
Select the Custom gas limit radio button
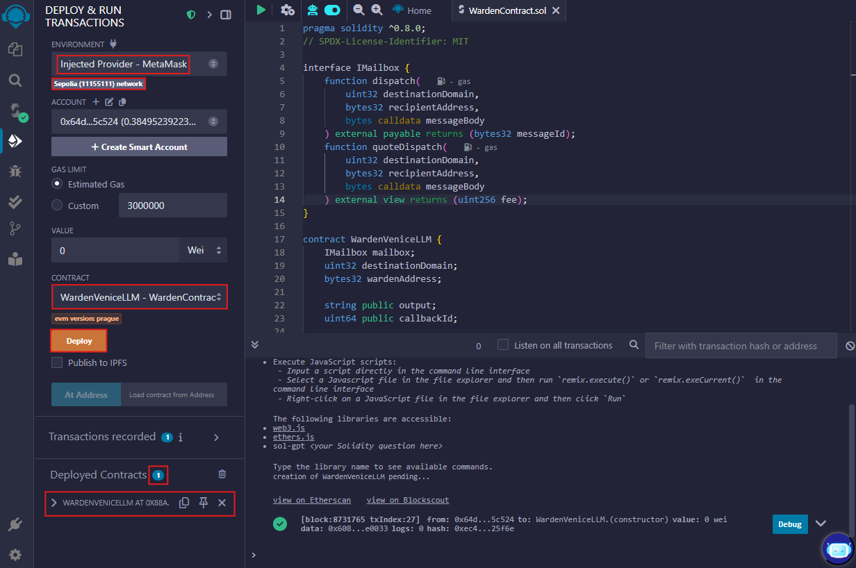click(58, 206)
